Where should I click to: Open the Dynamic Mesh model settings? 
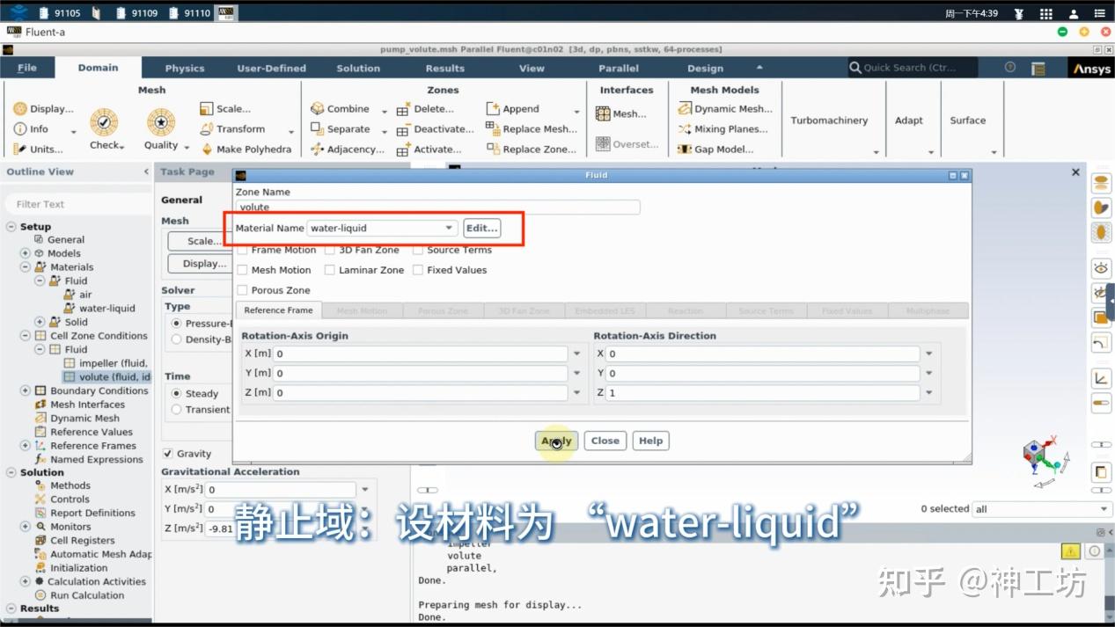(724, 109)
